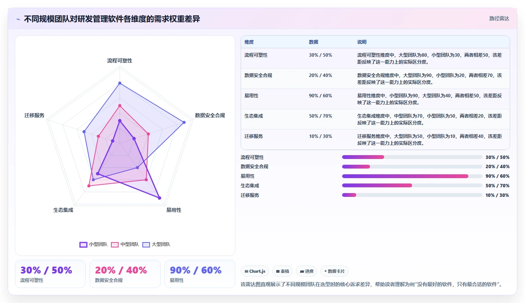525x303 pixels.
Task: Click the 易用性 progress bar
Action: point(412,176)
